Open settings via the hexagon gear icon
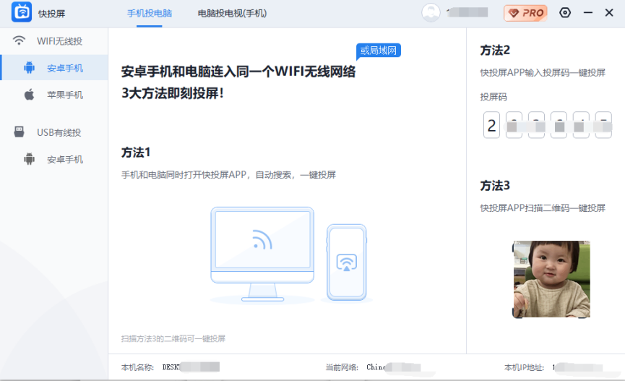 565,13
